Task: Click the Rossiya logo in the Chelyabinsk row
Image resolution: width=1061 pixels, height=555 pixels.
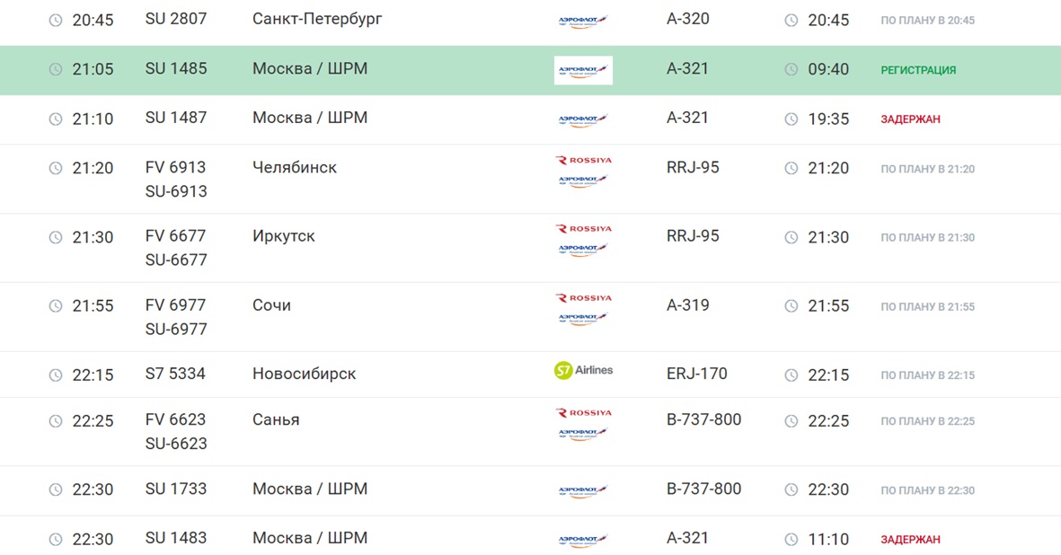Action: pos(583,161)
